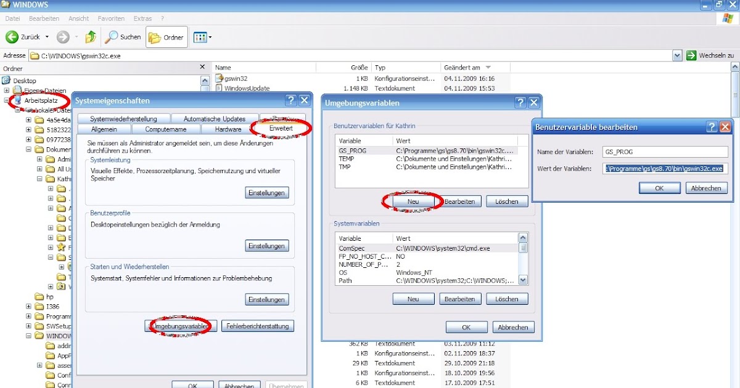The width and height of the screenshot is (740, 388).
Task: Click the address field showing C:\WINDOWS\gswin32c.exe
Action: point(351,55)
